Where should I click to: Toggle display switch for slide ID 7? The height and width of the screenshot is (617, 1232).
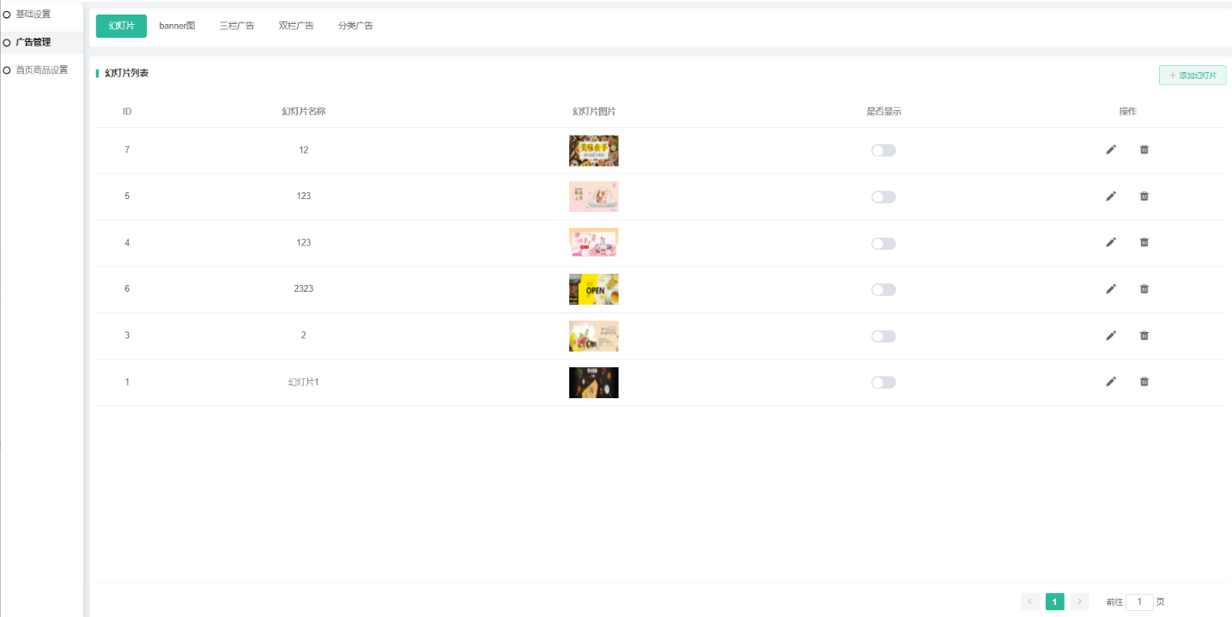pos(883,150)
